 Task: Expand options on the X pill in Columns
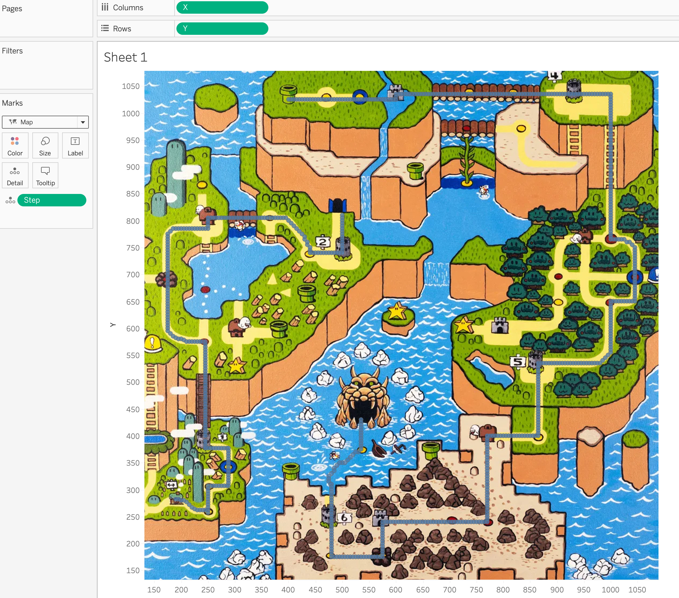pos(262,7)
